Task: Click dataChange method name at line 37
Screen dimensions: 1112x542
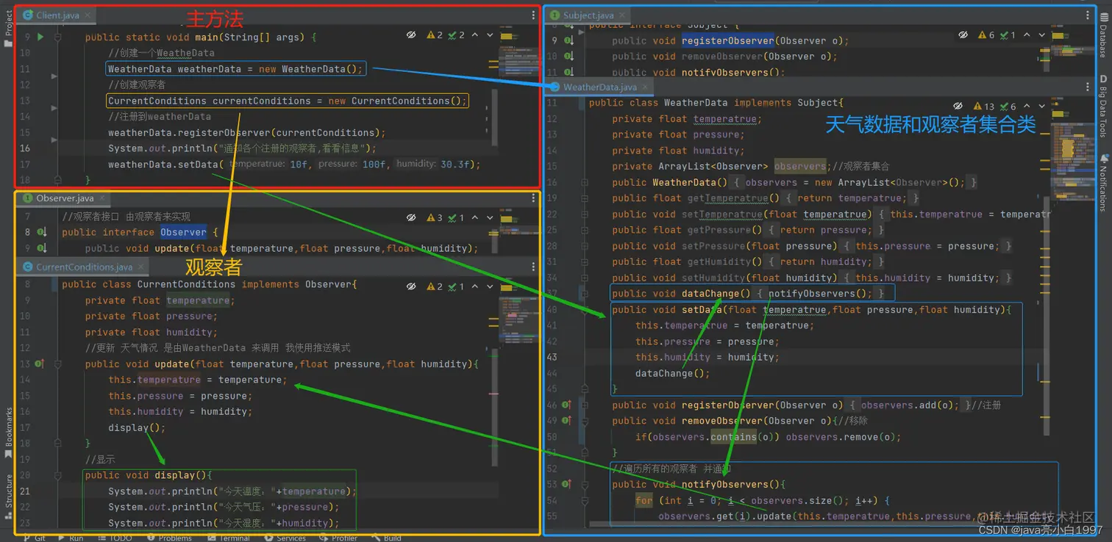Action: 710,294
